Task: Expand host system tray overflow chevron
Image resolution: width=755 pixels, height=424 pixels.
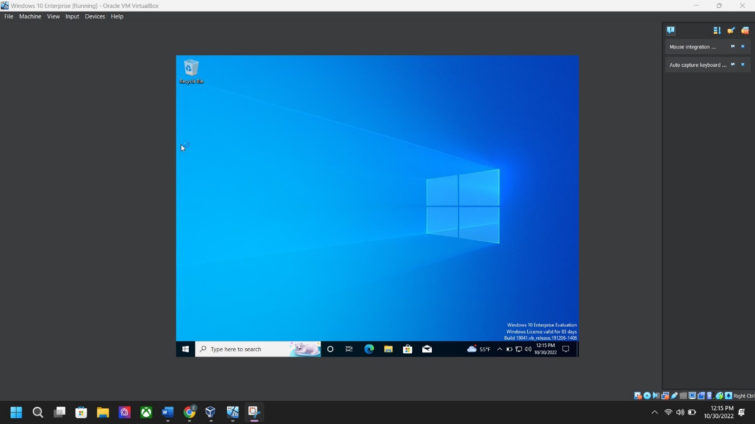Action: point(654,412)
